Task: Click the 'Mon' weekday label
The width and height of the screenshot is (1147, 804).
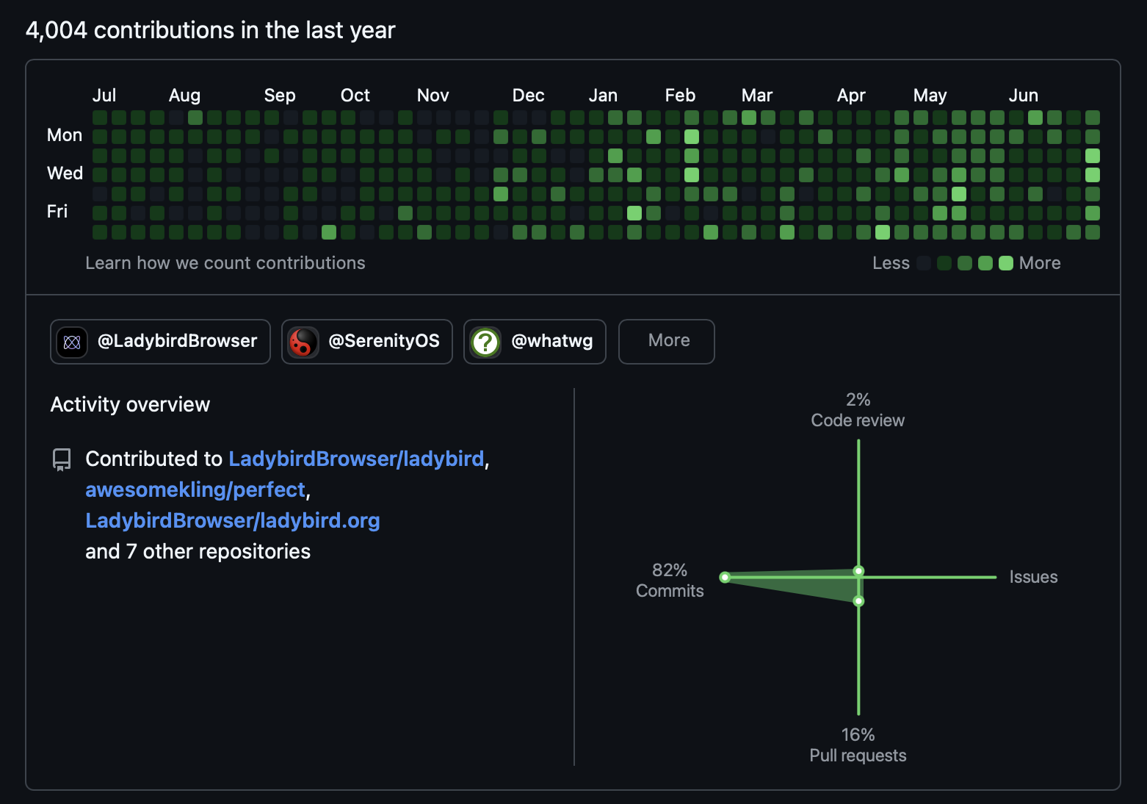Action: pos(65,135)
